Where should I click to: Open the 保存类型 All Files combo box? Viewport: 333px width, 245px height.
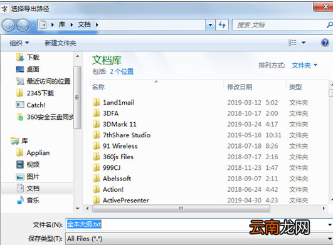(199, 239)
